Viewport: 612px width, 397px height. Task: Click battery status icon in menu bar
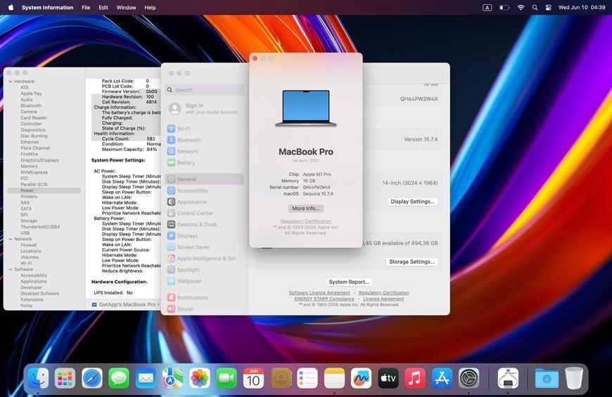[504, 8]
